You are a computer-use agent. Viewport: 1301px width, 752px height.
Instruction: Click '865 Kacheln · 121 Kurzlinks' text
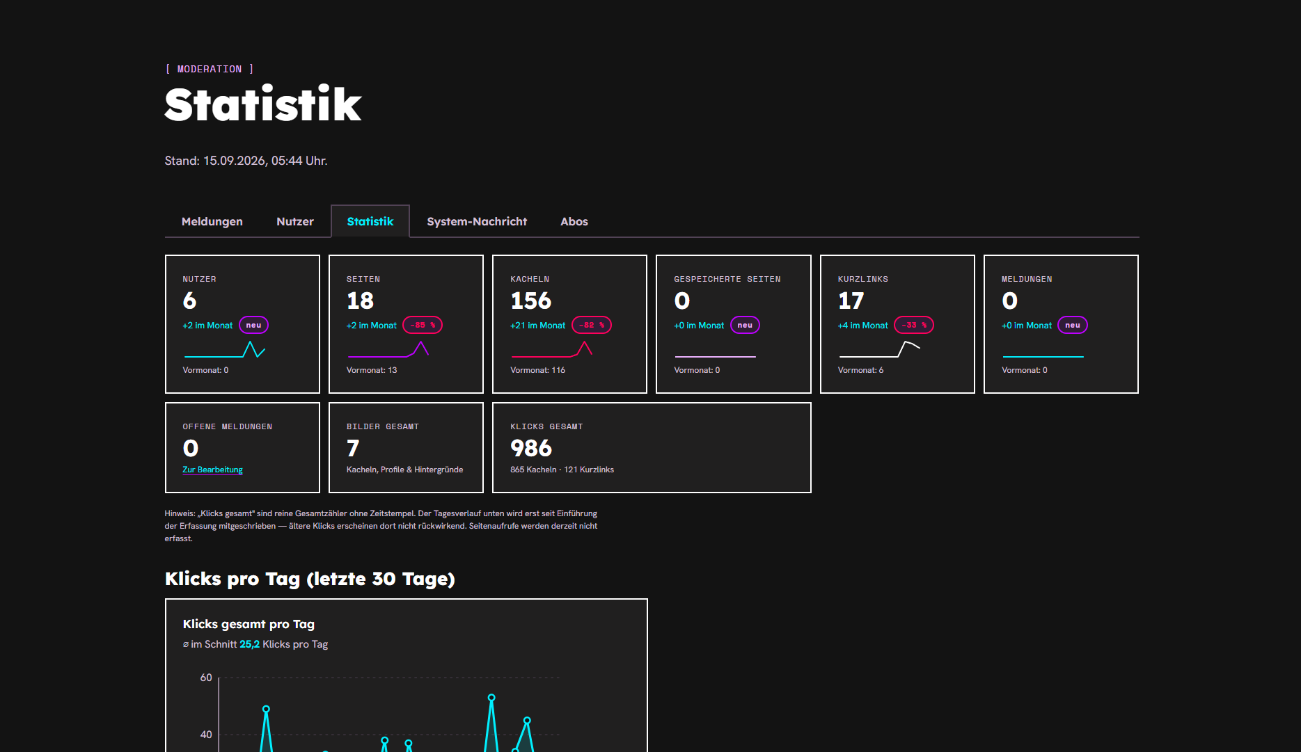(562, 470)
